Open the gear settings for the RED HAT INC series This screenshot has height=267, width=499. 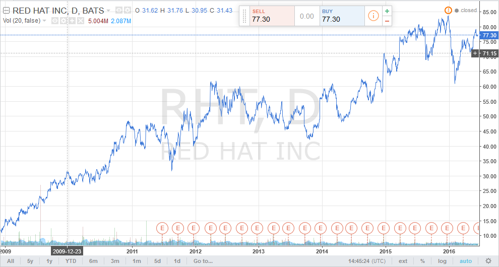127,11
